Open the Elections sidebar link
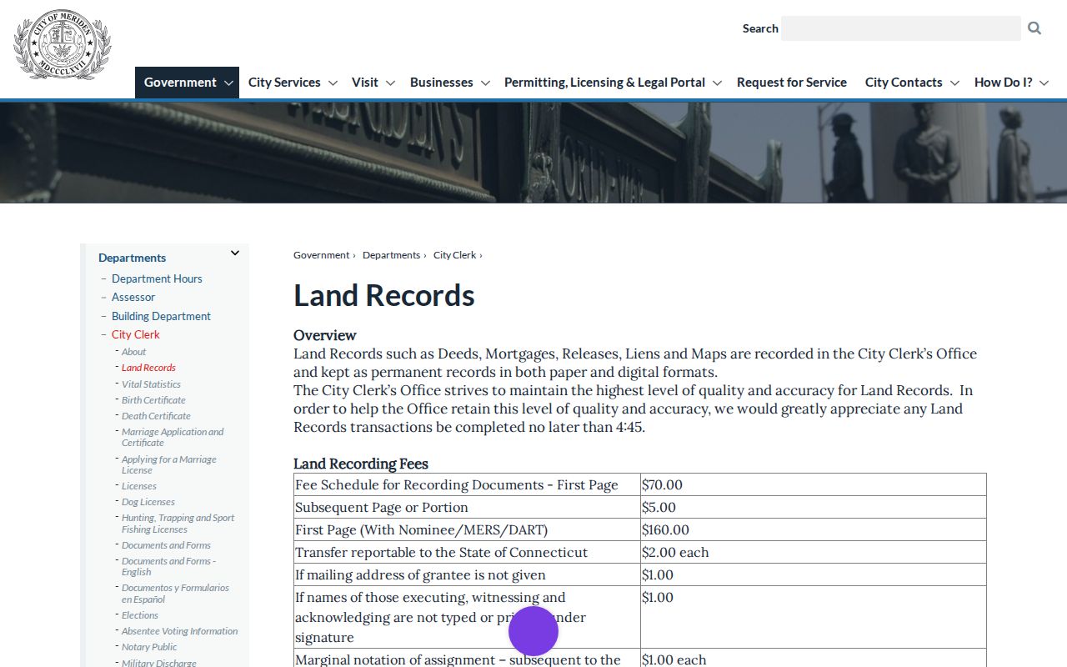1067x667 pixels. click(x=140, y=615)
